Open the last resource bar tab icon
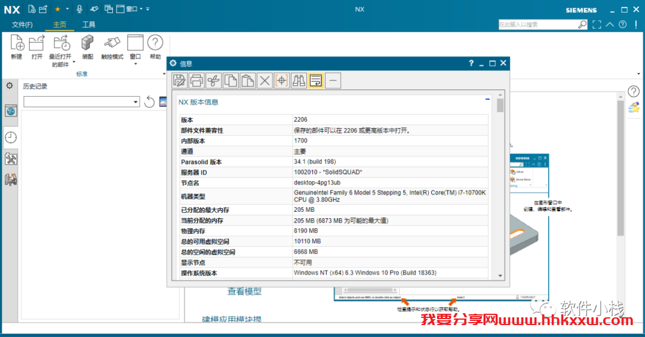This screenshot has width=645, height=337. (11, 180)
